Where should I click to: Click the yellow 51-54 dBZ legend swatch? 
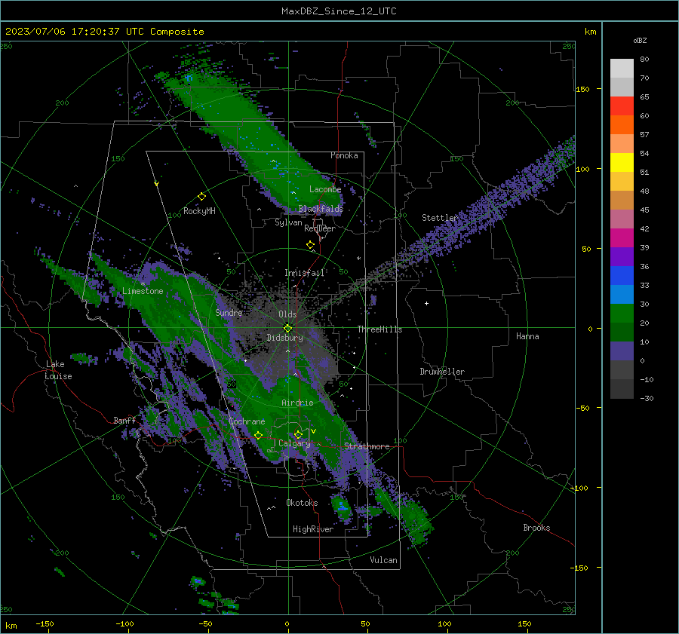(622, 162)
